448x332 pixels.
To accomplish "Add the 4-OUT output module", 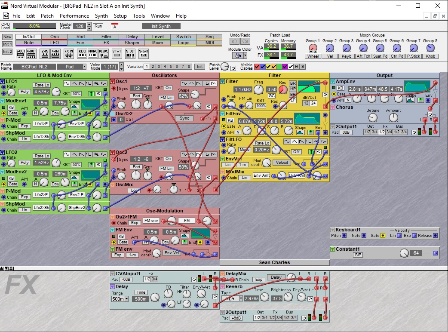I will (31, 54).
